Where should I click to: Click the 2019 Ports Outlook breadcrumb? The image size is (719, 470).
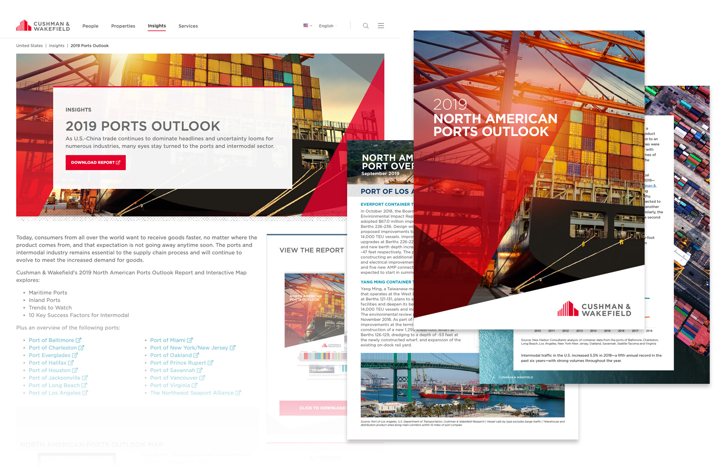(x=90, y=46)
